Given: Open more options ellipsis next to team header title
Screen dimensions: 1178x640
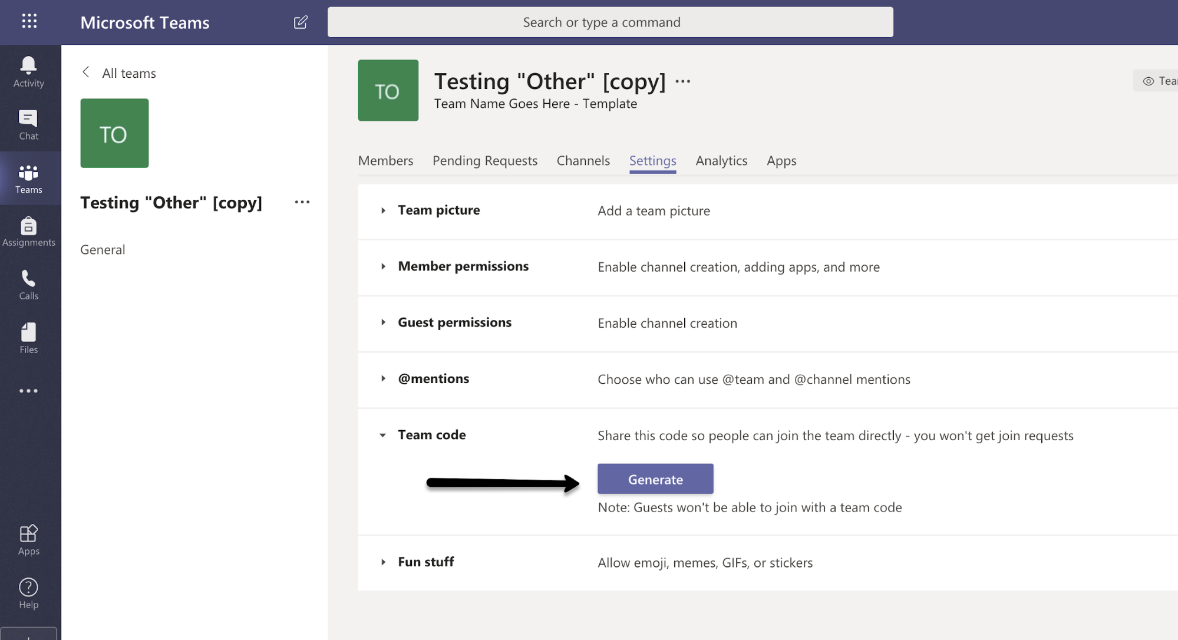Looking at the screenshot, I should pos(682,81).
